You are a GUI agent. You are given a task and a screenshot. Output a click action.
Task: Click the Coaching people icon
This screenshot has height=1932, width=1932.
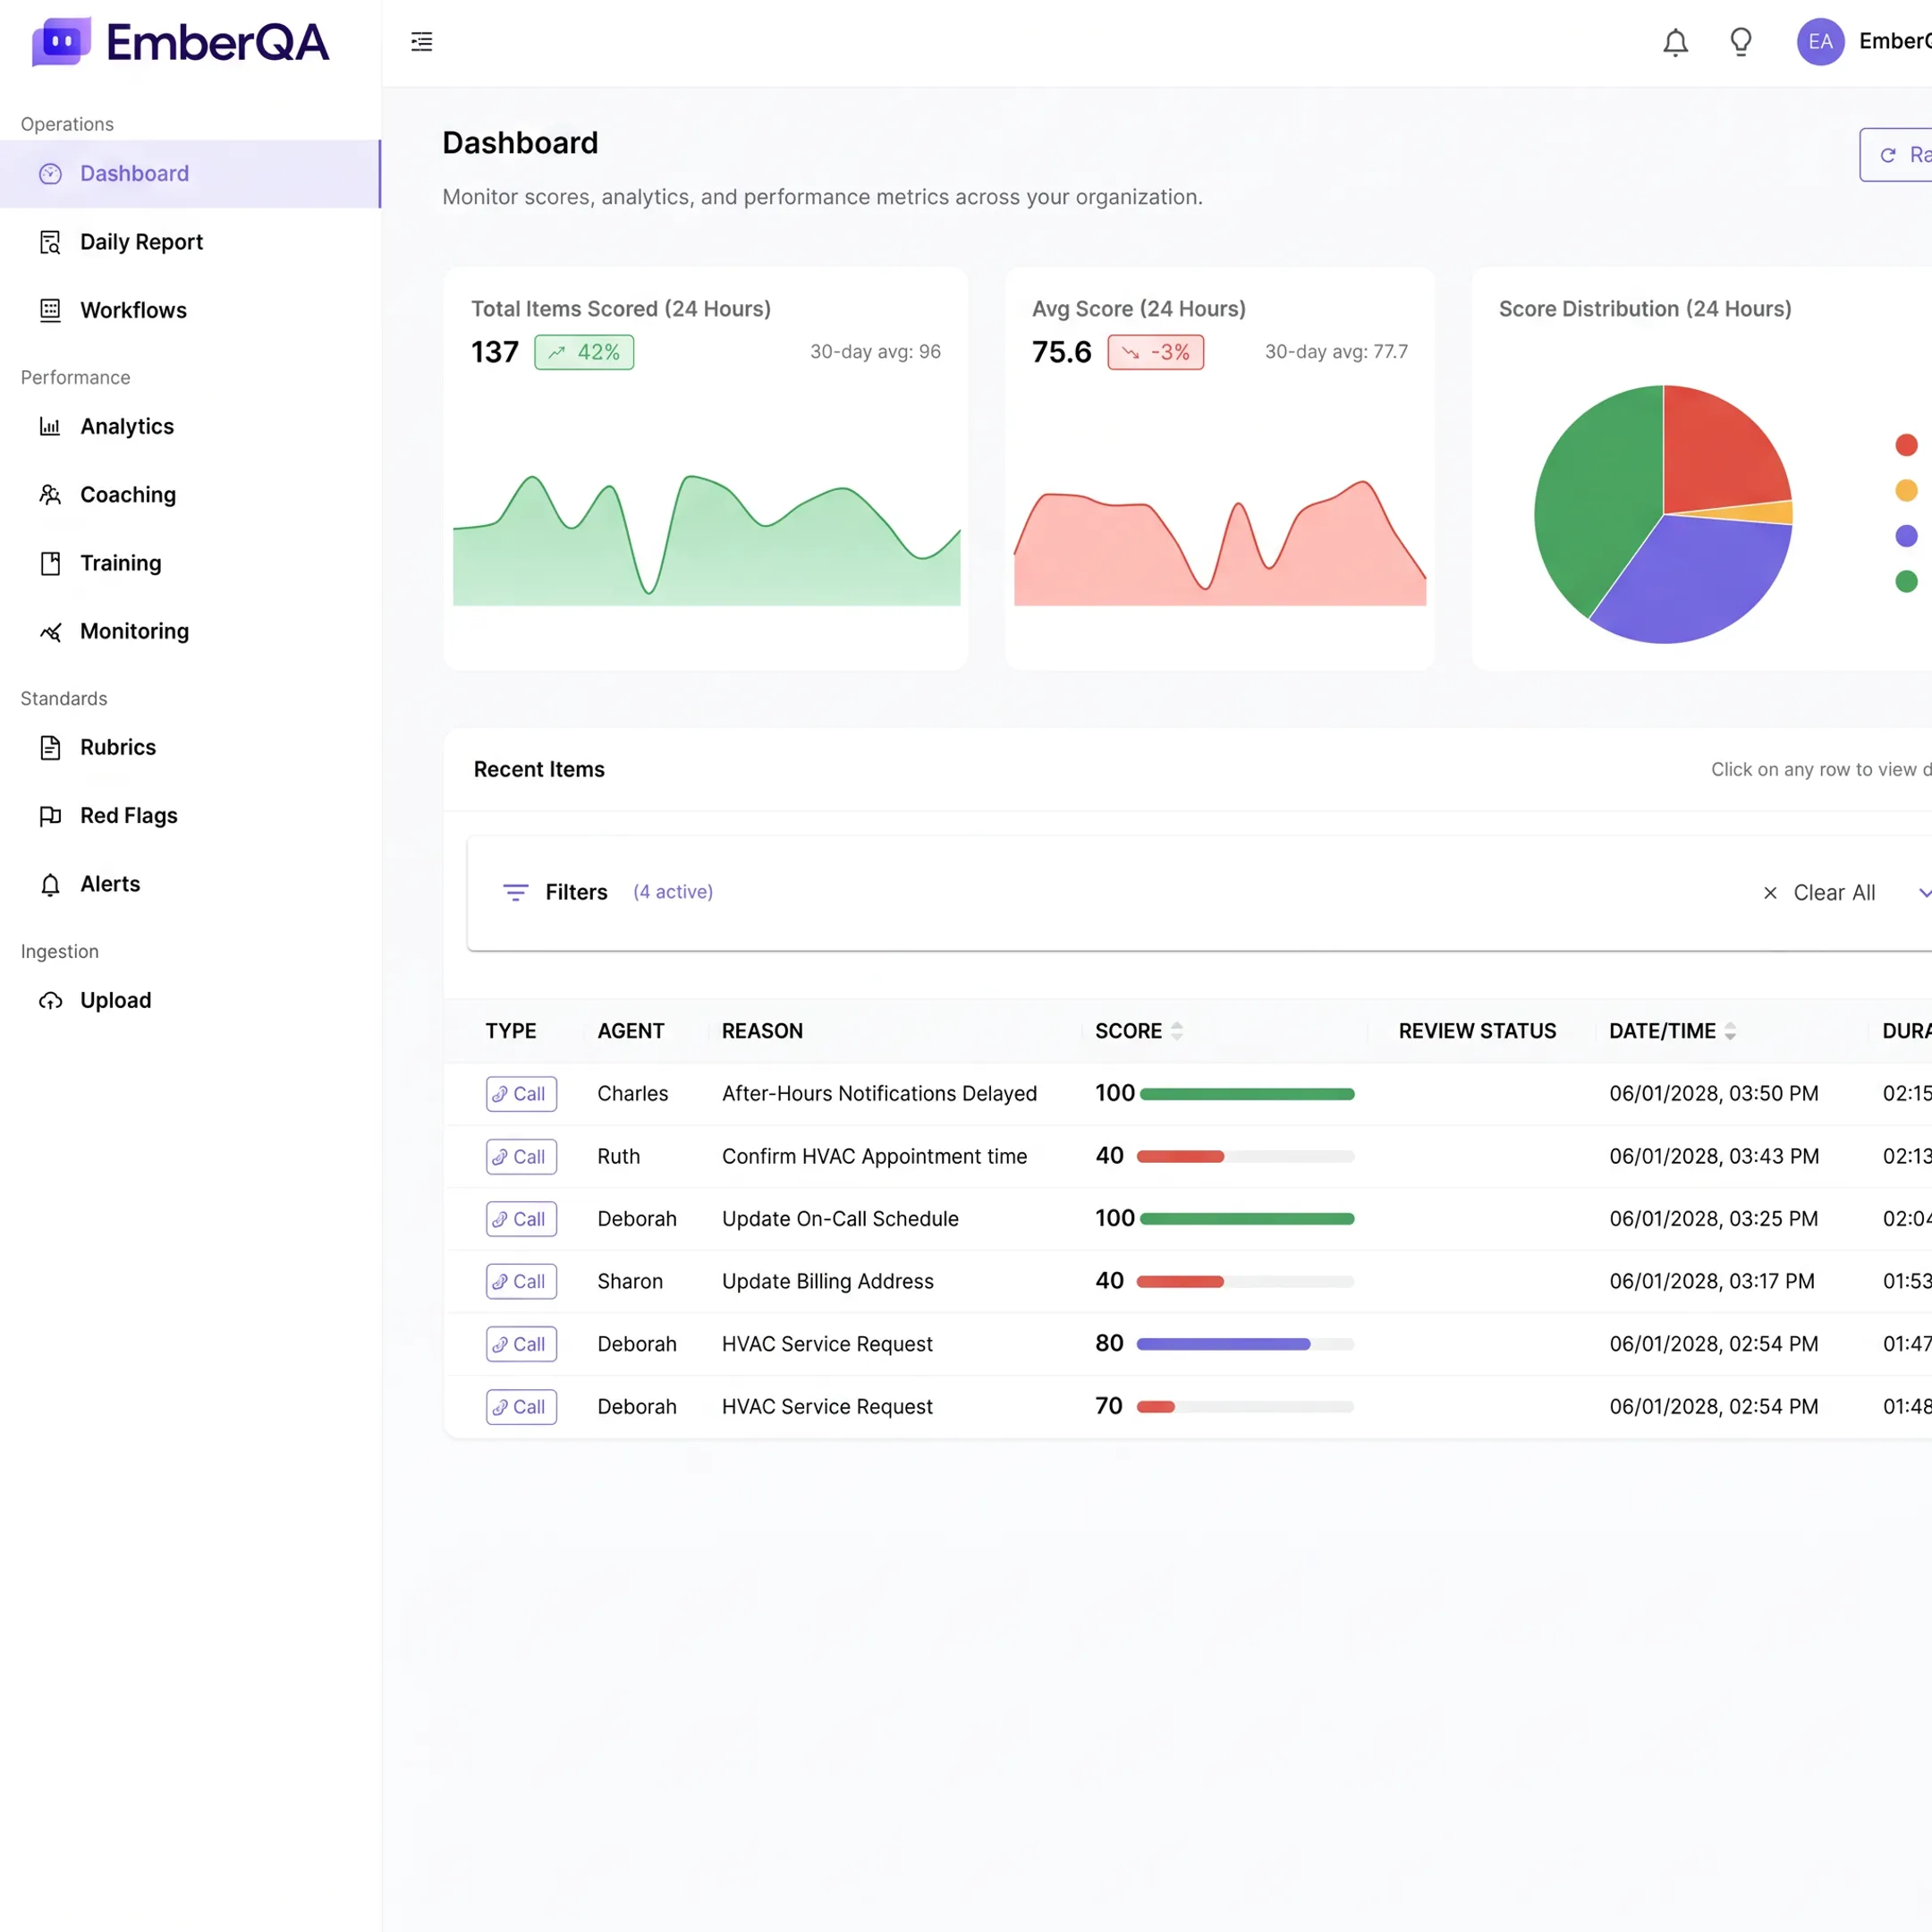(x=50, y=495)
